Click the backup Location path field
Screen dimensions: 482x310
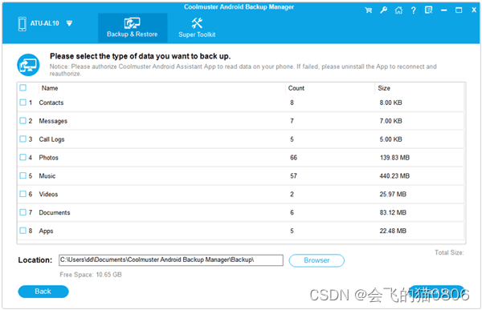coord(171,260)
